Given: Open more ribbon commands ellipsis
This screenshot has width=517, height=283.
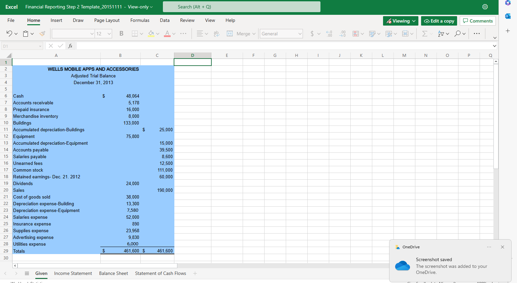Looking at the screenshot, I should pos(477,33).
